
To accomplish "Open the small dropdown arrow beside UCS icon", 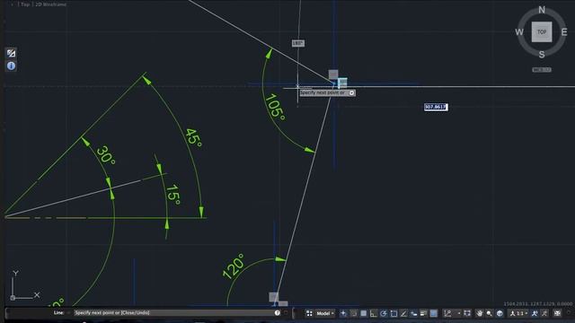I will (459, 313).
